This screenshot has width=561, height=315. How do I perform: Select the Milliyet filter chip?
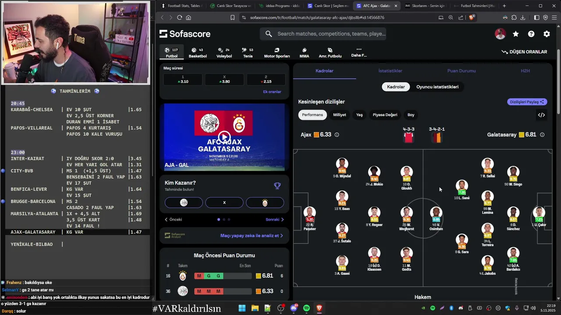click(340, 115)
